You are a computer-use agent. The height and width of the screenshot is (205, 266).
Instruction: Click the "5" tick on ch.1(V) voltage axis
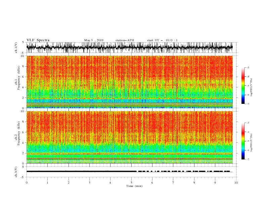pos(24,42)
